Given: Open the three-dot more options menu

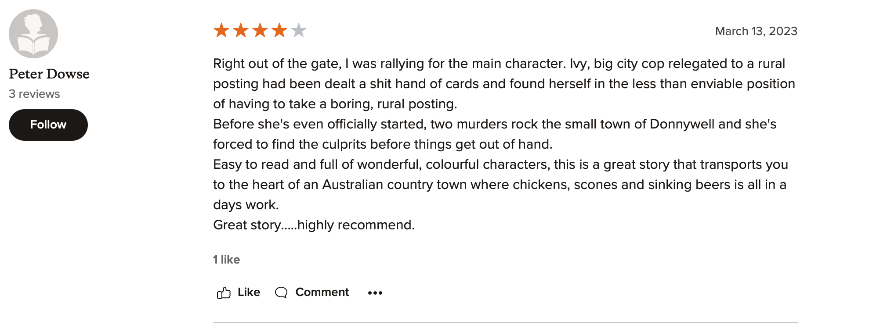Looking at the screenshot, I should [x=375, y=292].
